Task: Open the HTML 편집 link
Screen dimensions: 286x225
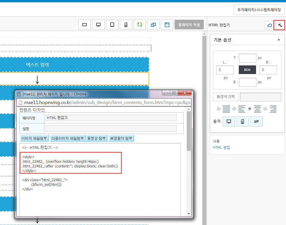Action: pyautogui.click(x=221, y=148)
